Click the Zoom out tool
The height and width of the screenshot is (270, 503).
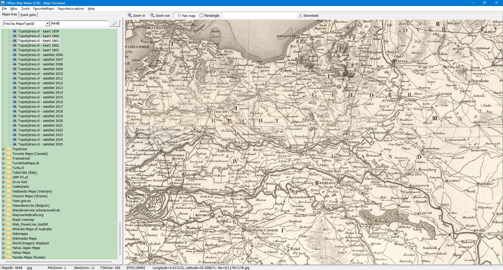coord(160,16)
